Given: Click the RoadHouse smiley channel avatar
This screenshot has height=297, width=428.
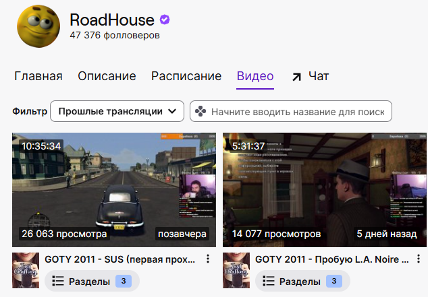Looking at the screenshot, I should [x=38, y=26].
